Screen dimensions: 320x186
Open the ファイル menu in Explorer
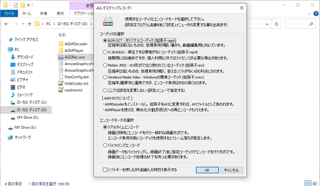9,13
